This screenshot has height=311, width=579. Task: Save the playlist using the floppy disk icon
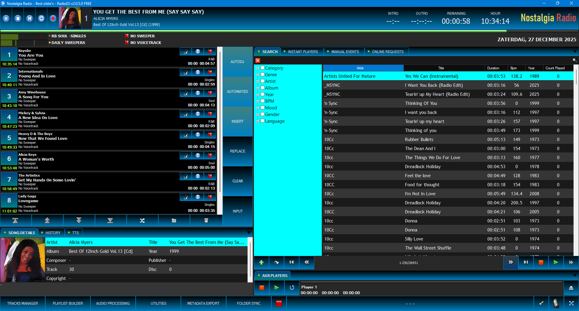click(206, 221)
